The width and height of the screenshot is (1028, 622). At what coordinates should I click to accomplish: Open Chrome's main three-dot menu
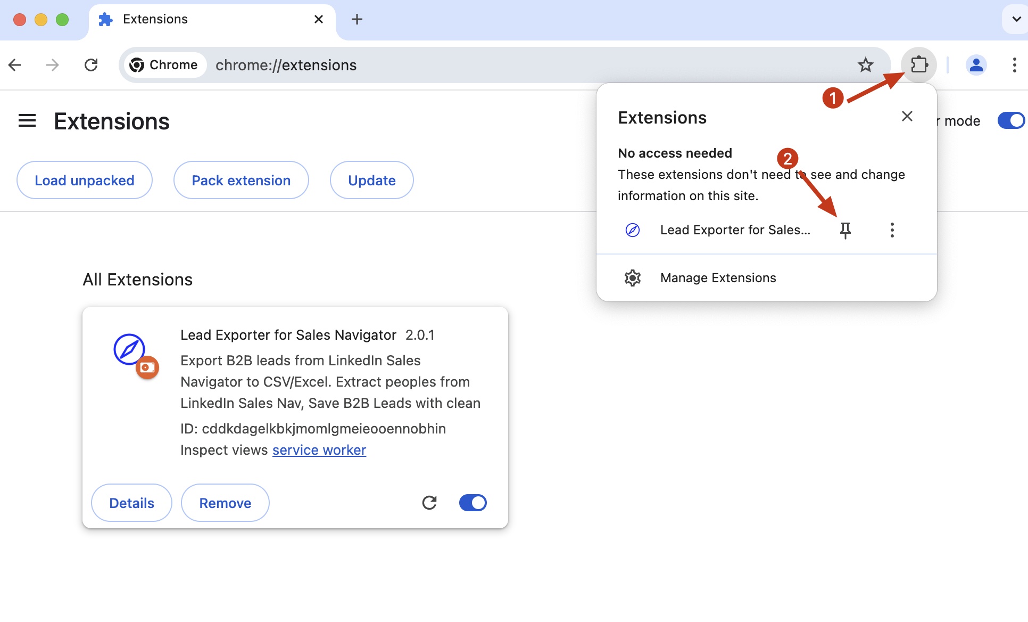[x=1014, y=64]
